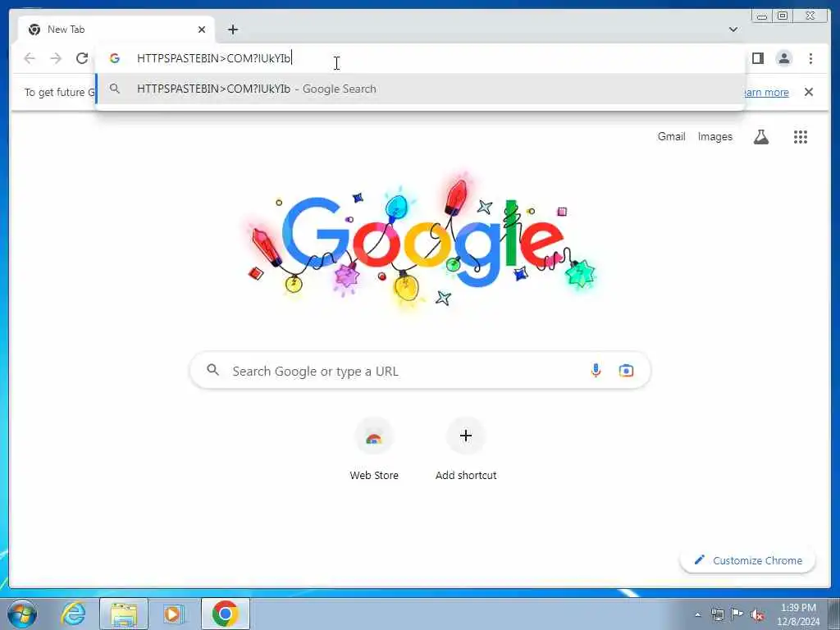Open Search Labs flask icon
This screenshot has width=840, height=630.
coord(760,137)
